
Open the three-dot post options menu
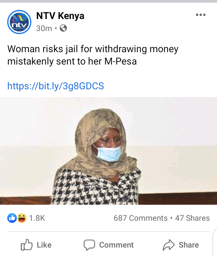200,15
